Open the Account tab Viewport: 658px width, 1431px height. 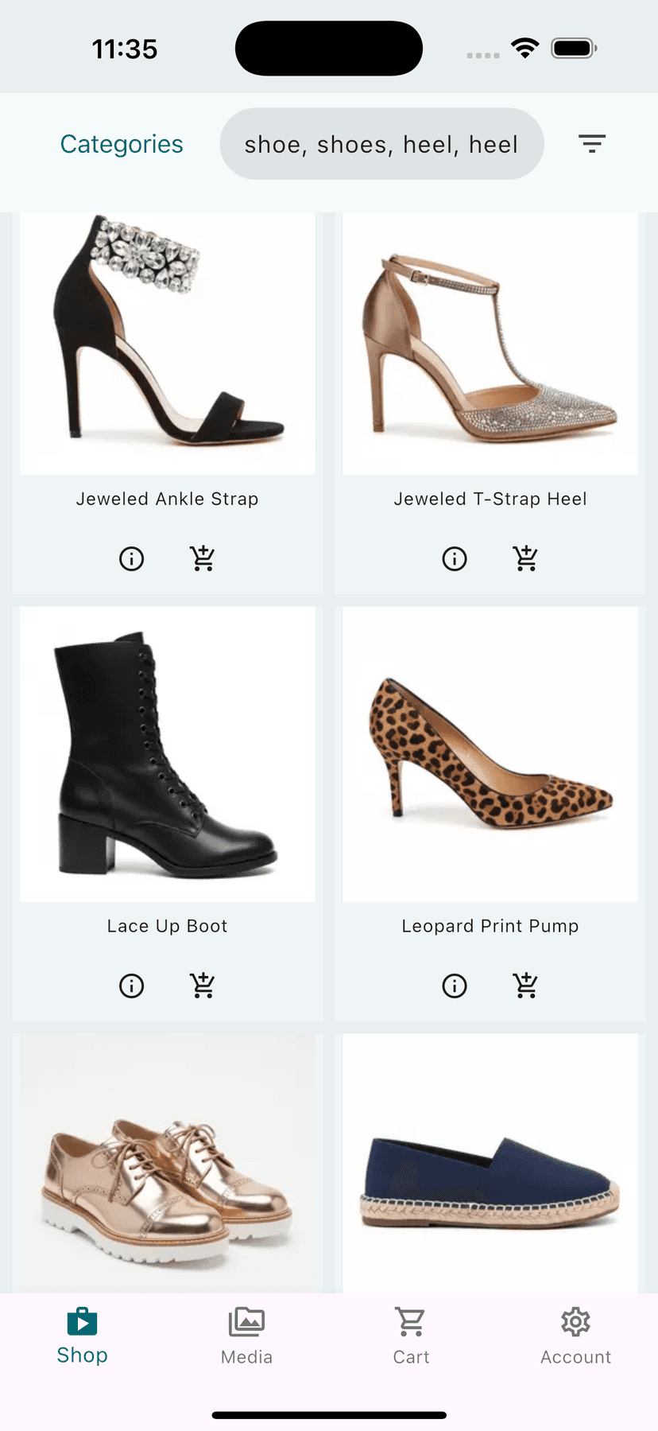(575, 1336)
